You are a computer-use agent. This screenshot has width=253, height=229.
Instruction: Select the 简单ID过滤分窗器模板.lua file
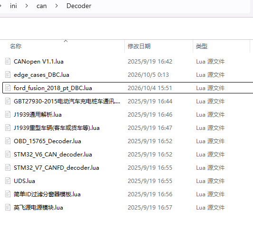(x=47, y=194)
